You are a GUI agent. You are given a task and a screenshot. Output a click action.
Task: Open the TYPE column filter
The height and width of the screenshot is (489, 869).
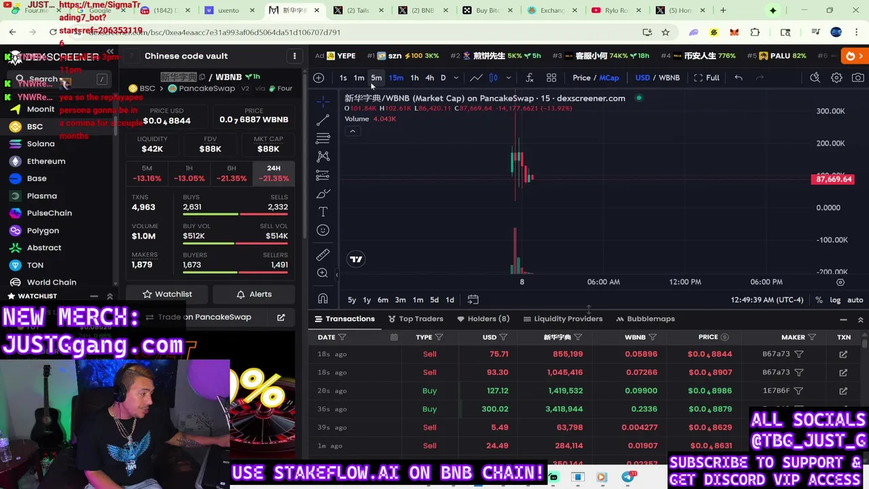[x=439, y=337]
